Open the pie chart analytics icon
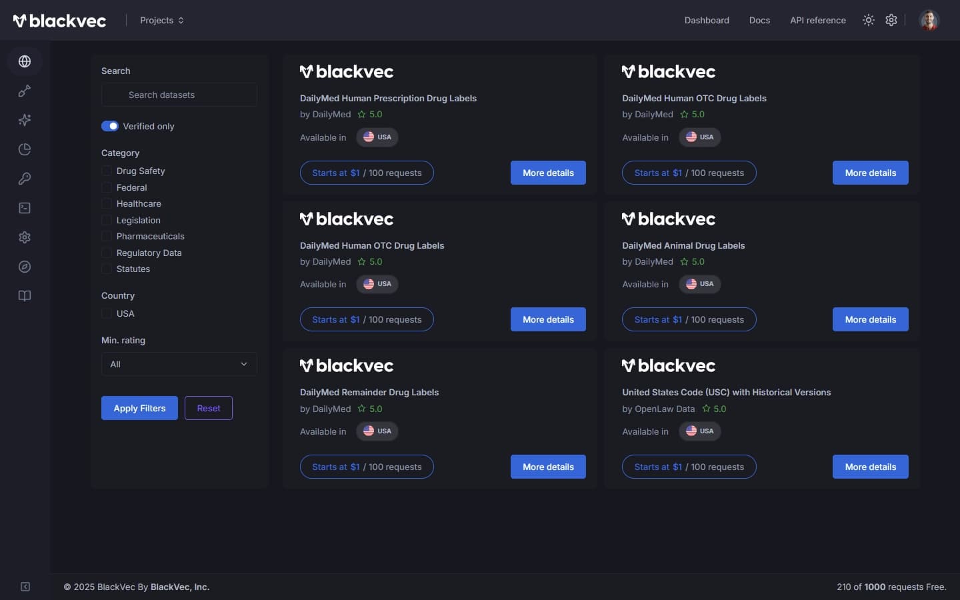The image size is (960, 600). click(25, 149)
